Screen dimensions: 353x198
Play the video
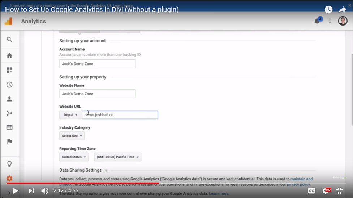tap(15, 191)
